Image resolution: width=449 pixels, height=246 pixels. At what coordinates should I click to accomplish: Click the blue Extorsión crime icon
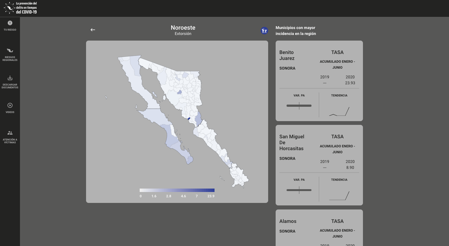(264, 31)
